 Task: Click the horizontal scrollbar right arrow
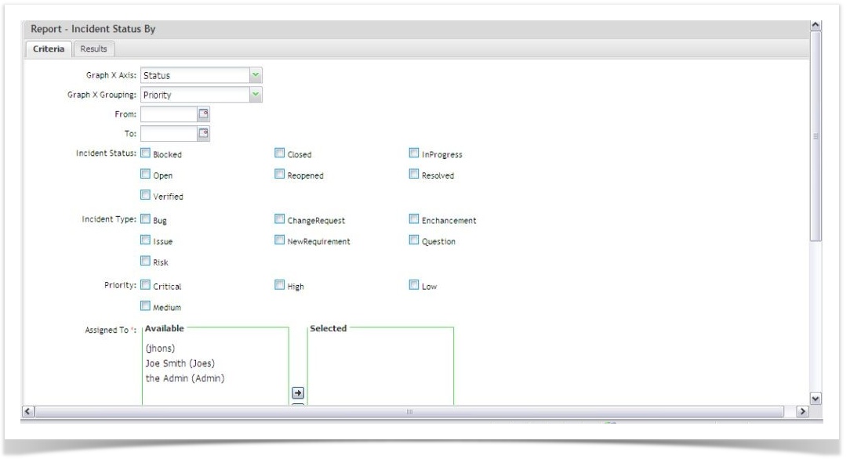tap(802, 411)
